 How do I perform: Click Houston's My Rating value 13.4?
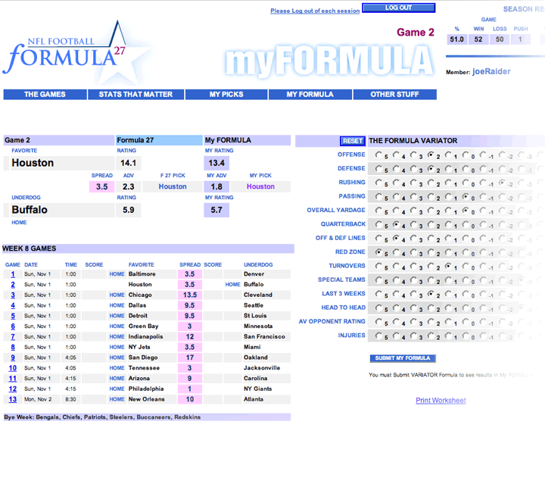coord(216,163)
